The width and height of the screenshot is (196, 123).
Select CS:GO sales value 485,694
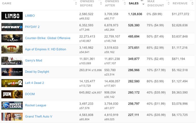click(x=134, y=37)
